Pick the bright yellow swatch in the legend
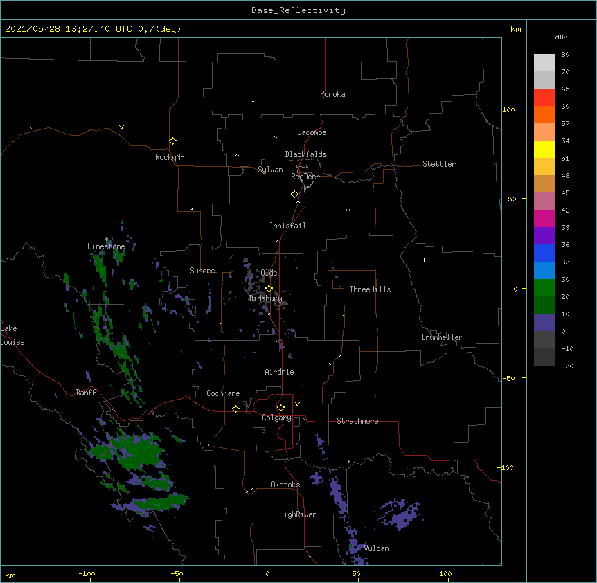Screen dimensions: 597x583 (544, 149)
